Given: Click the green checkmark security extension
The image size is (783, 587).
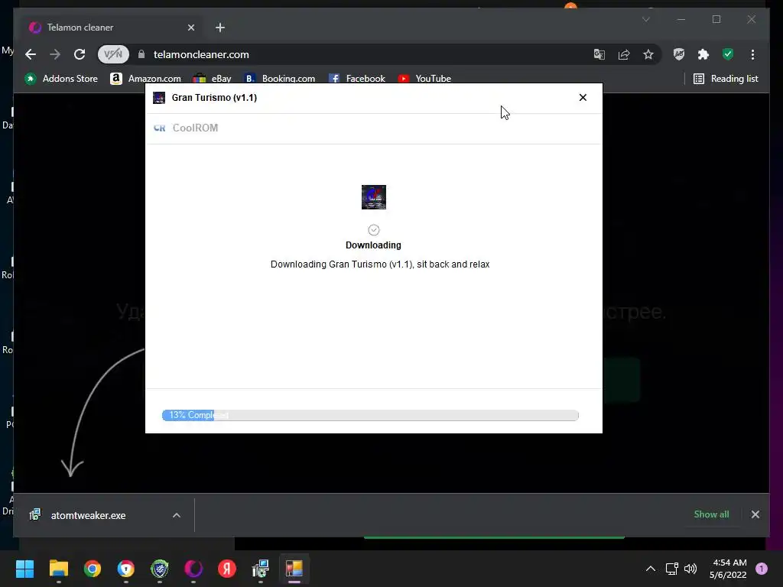Looking at the screenshot, I should tap(728, 54).
